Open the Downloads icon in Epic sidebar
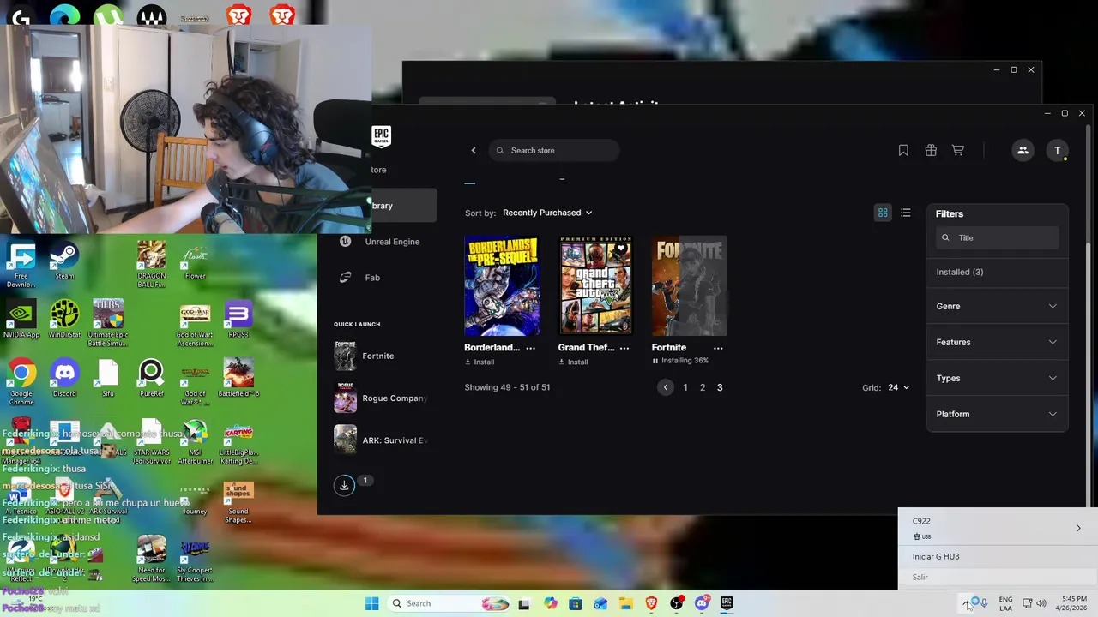The image size is (1098, 617). pyautogui.click(x=344, y=485)
